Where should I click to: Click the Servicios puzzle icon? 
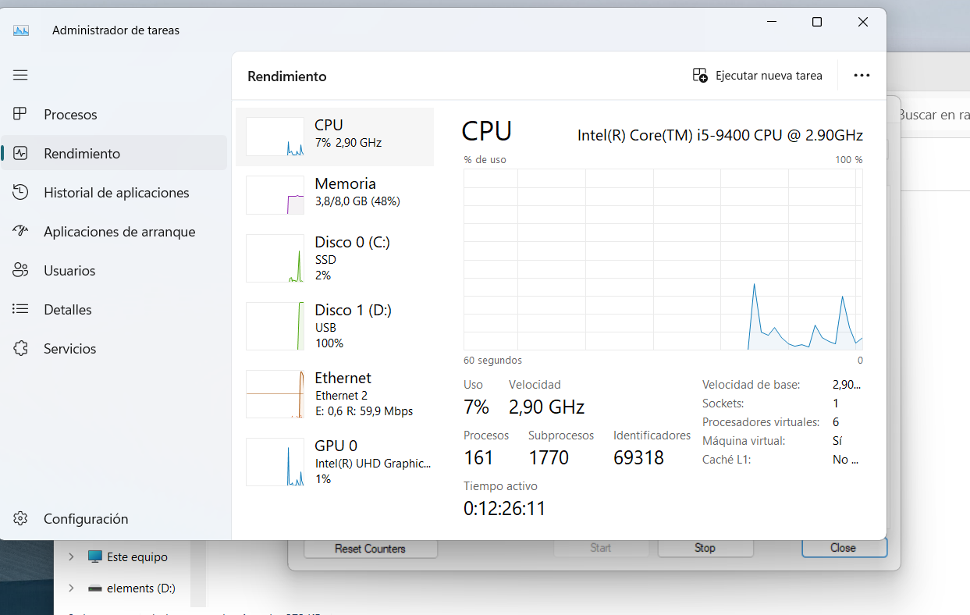pos(20,349)
